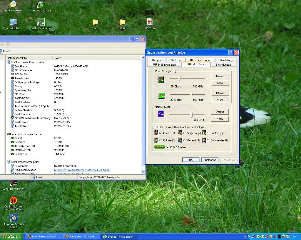
Task: Apply the Memory Clock setting
Action: point(220,119)
